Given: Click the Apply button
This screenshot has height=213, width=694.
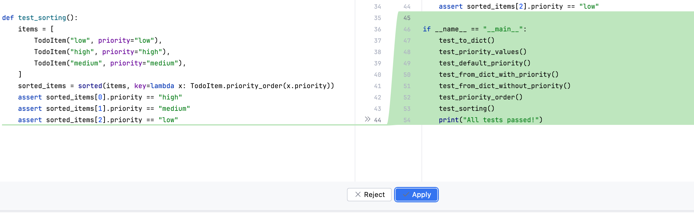Looking at the screenshot, I should tap(416, 195).
